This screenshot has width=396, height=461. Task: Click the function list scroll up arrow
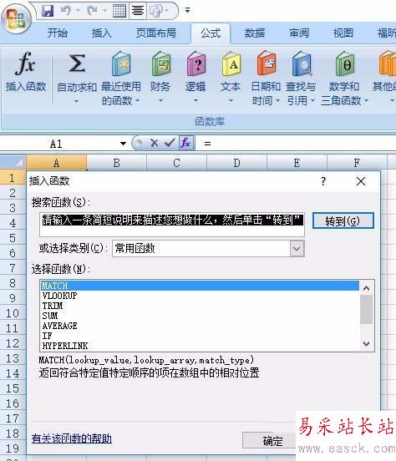[x=367, y=288]
